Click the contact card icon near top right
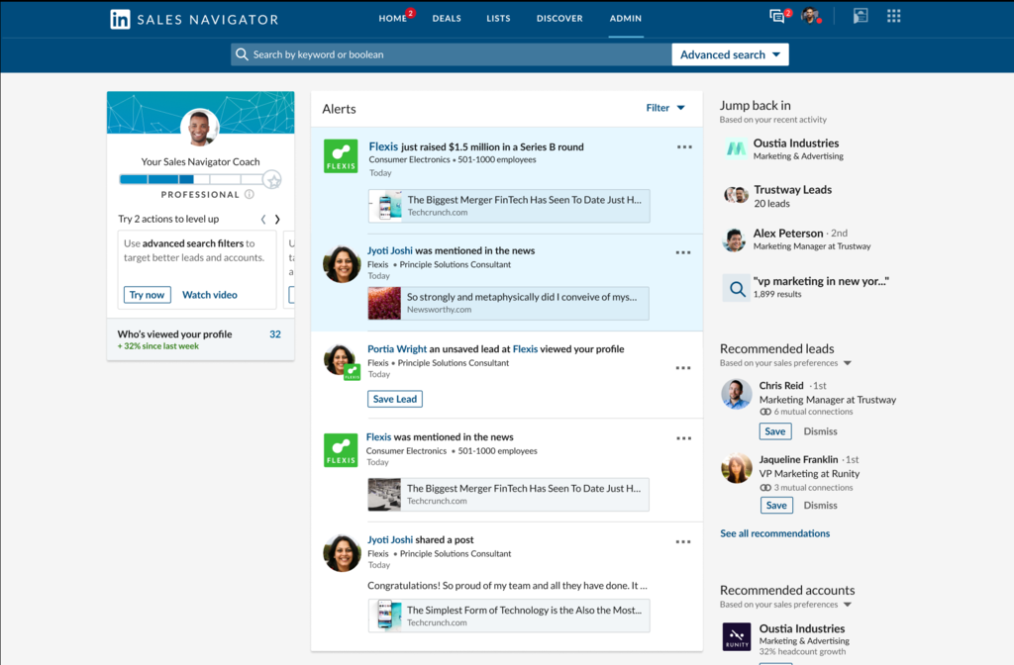Viewport: 1014px width, 665px height. [860, 16]
